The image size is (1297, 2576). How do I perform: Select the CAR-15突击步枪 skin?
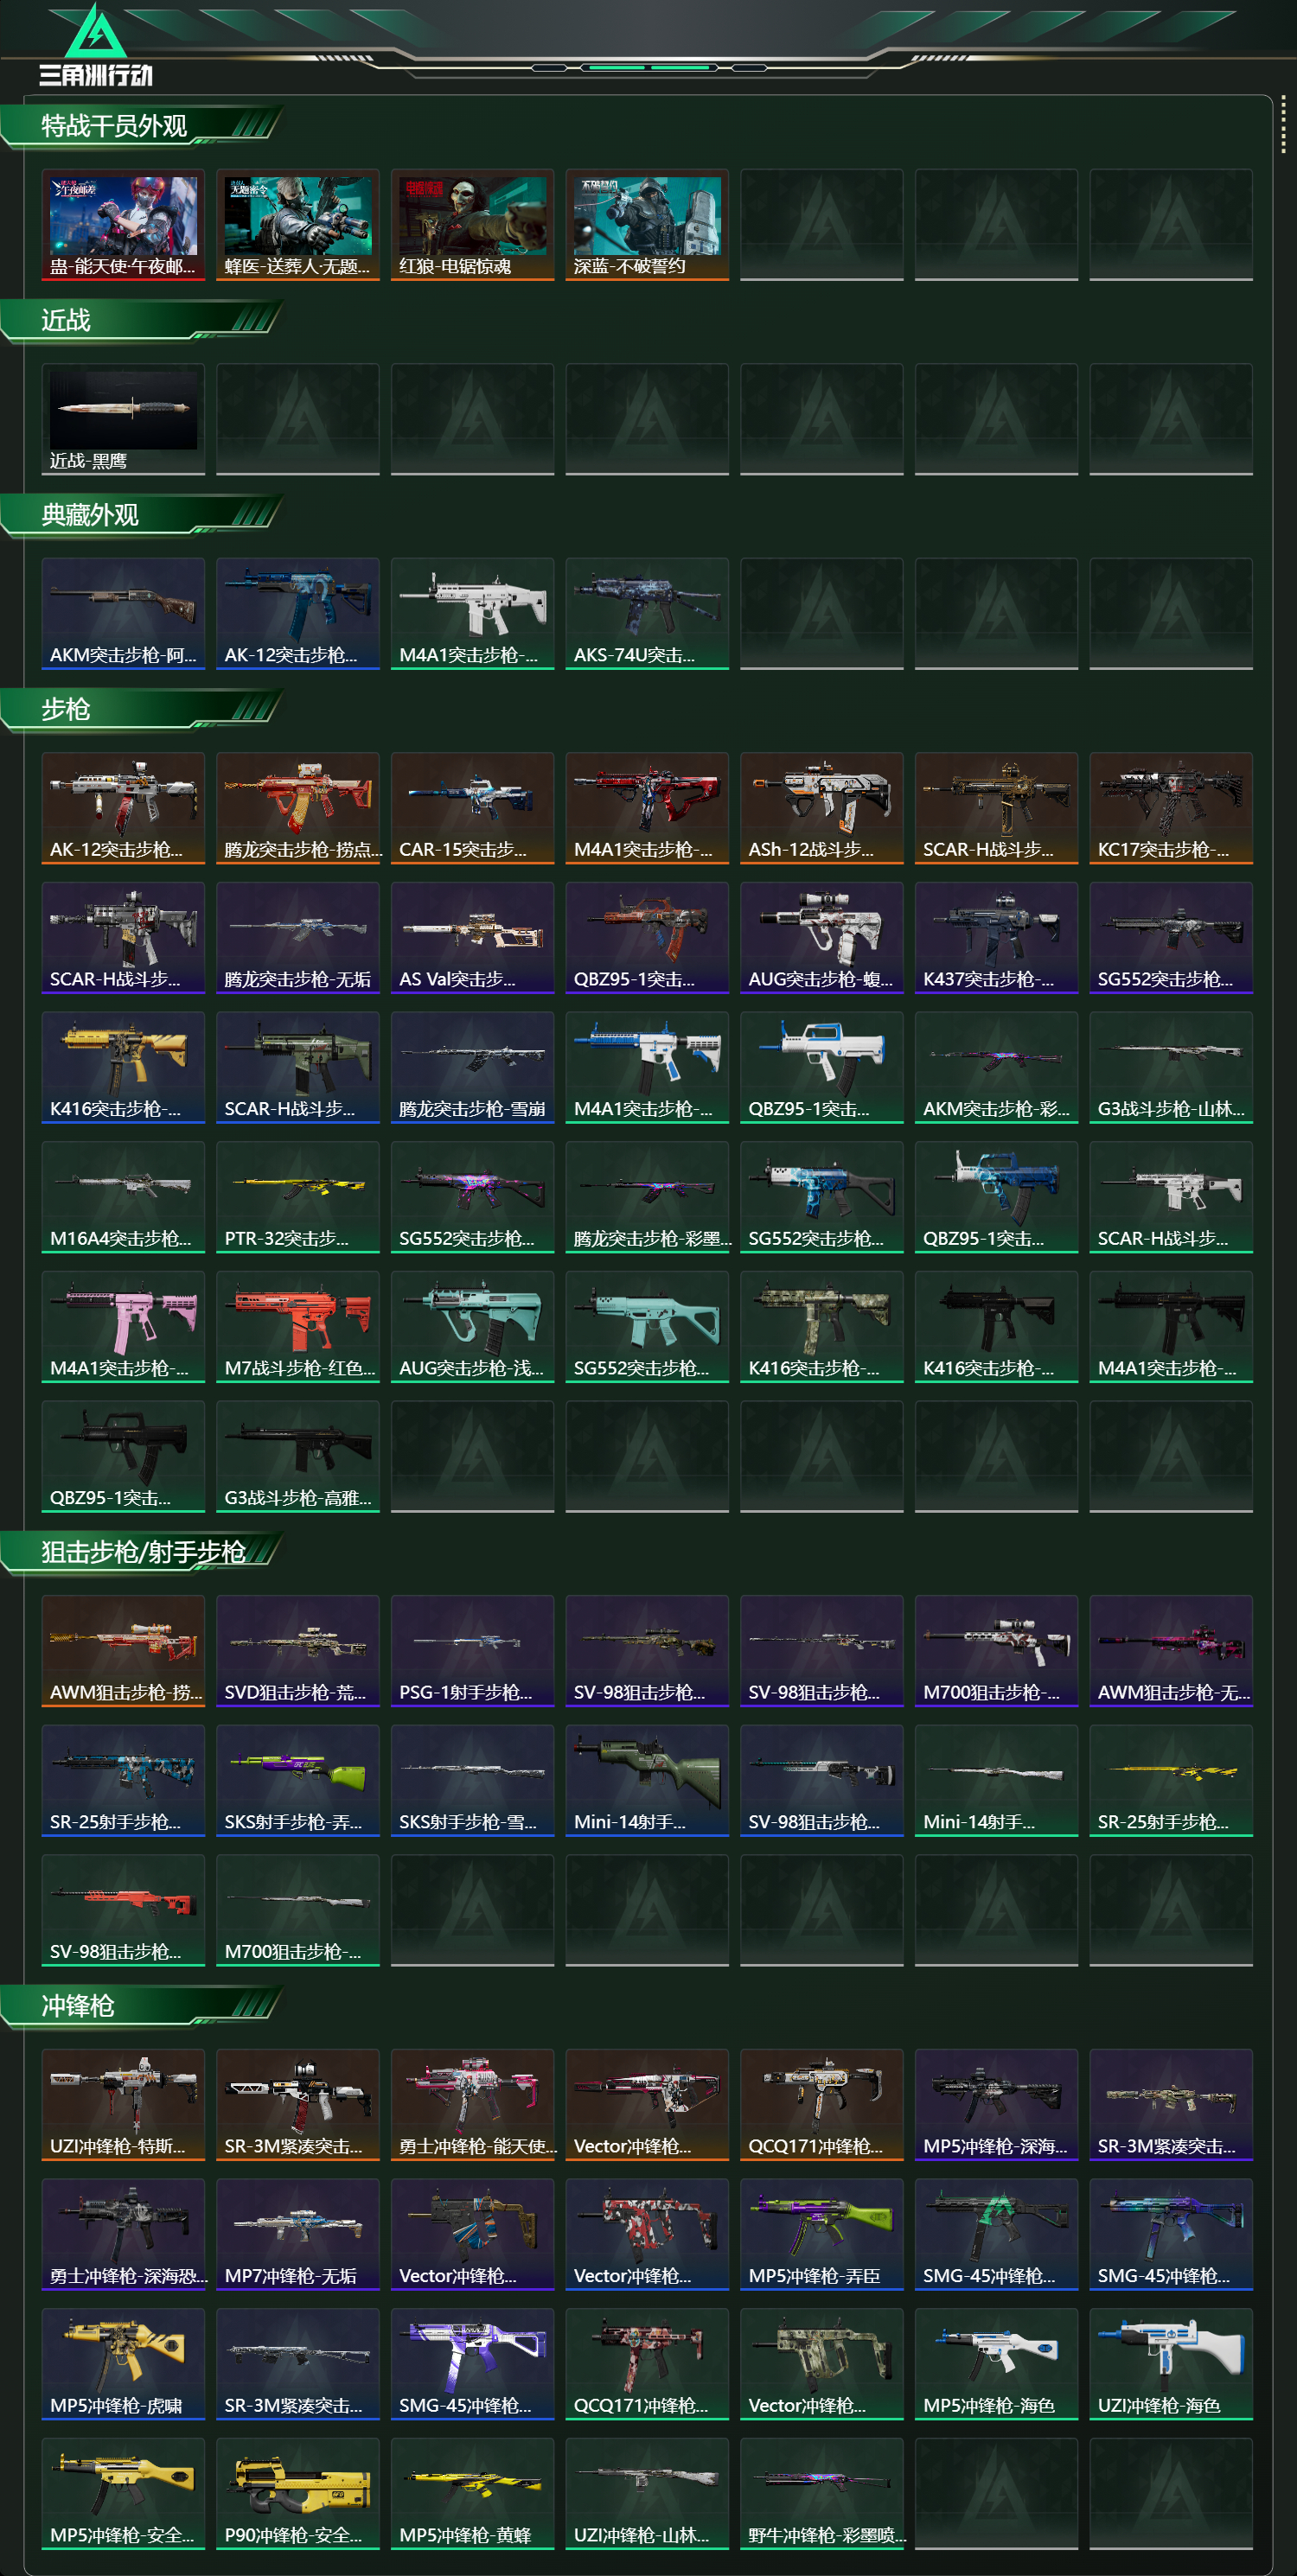(x=472, y=808)
